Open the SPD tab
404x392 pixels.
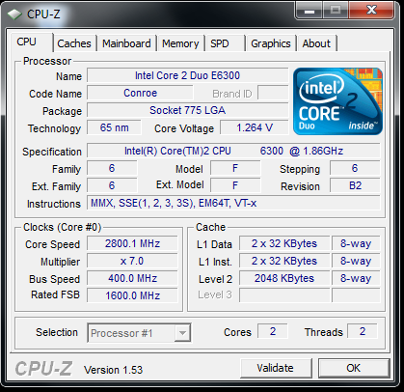(x=225, y=43)
